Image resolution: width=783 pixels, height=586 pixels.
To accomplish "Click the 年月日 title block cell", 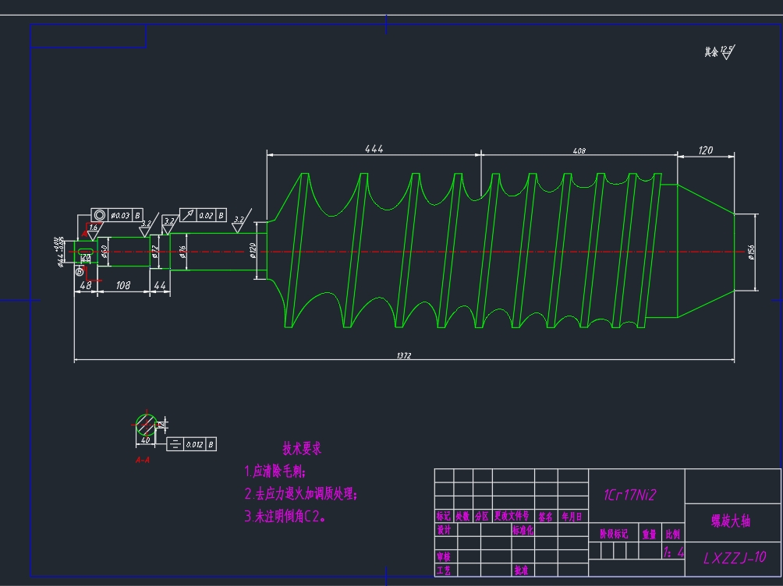I will coord(572,517).
